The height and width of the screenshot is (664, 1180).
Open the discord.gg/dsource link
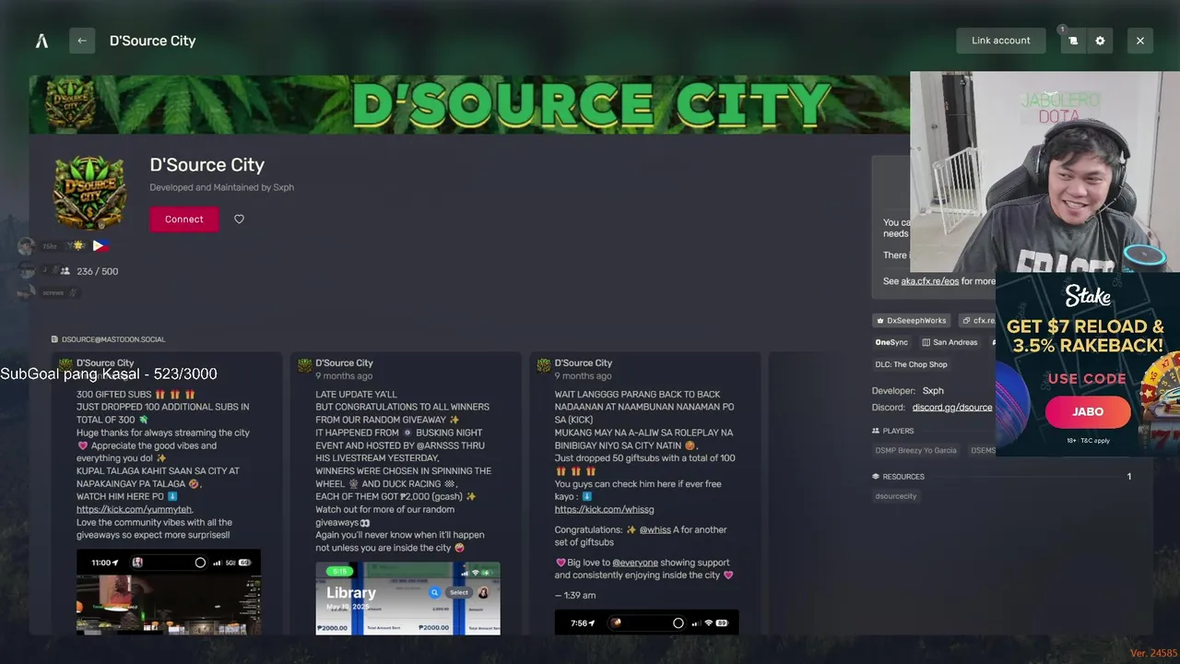pyautogui.click(x=952, y=407)
